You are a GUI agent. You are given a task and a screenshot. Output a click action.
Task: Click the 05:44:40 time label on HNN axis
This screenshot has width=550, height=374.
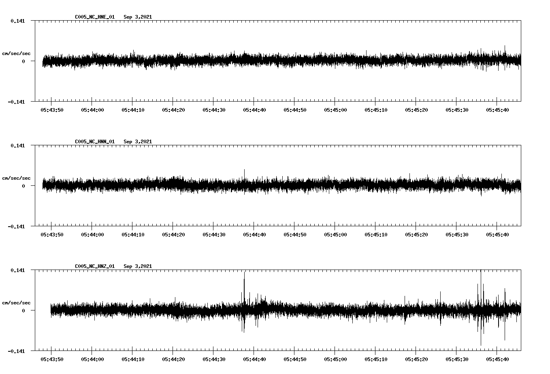click(254, 235)
